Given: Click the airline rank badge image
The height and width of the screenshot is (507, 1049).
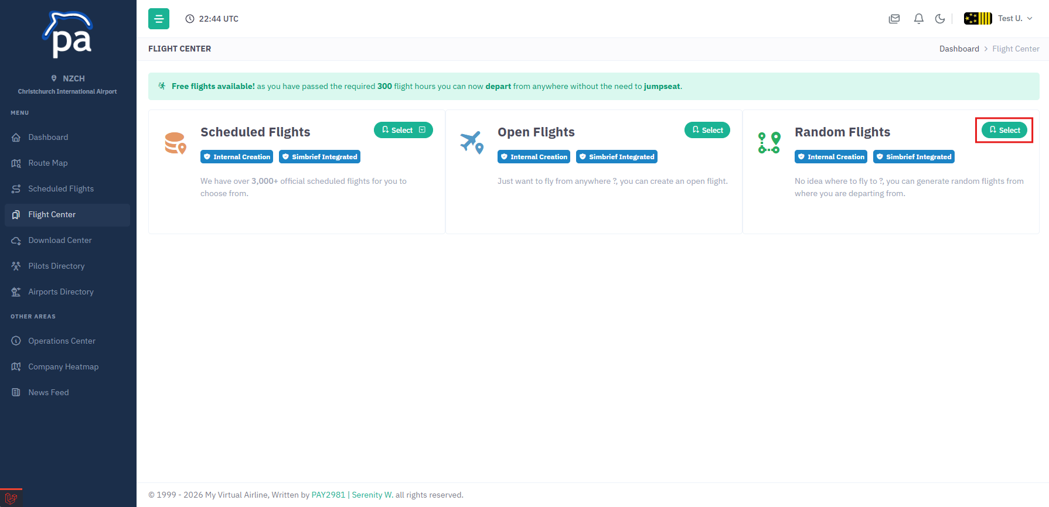Looking at the screenshot, I should click(x=978, y=19).
